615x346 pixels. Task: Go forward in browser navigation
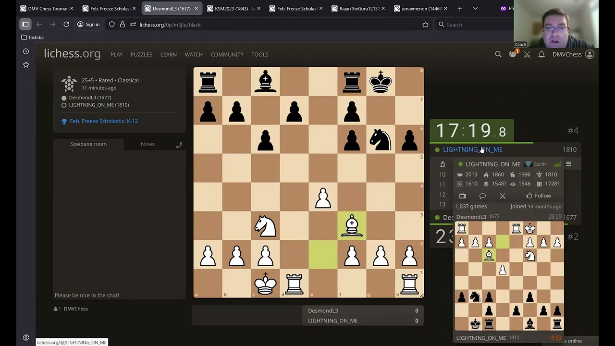coord(52,25)
